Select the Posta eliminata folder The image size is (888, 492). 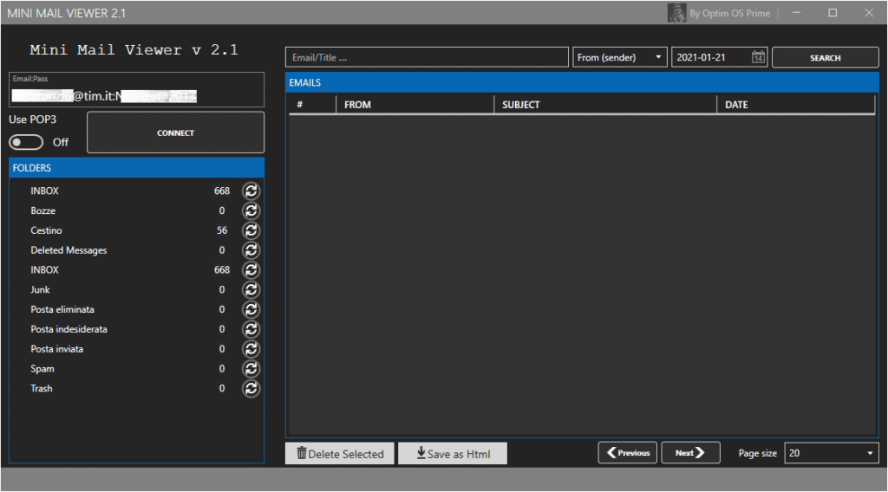pos(62,310)
